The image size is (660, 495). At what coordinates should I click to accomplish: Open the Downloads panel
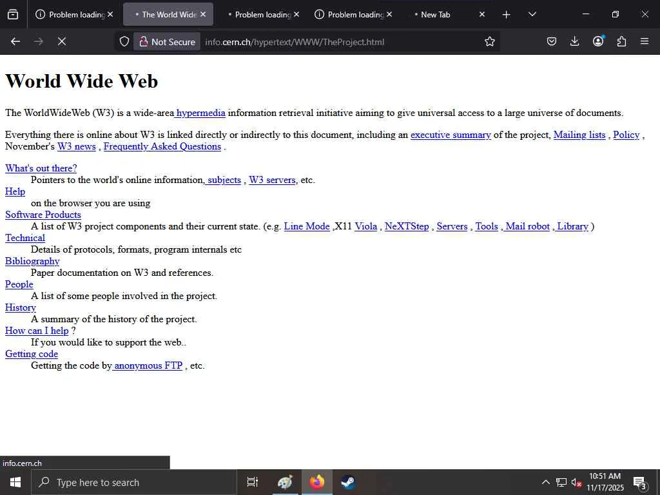click(574, 41)
